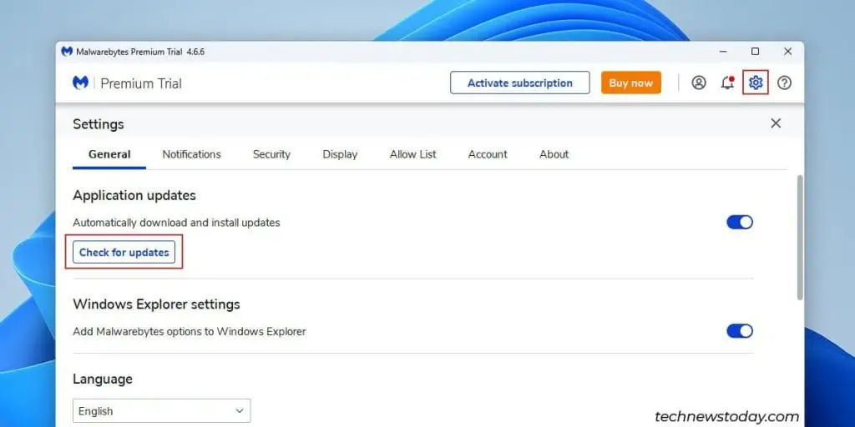855x427 pixels.
Task: Select the Allow List tab
Action: click(x=412, y=154)
